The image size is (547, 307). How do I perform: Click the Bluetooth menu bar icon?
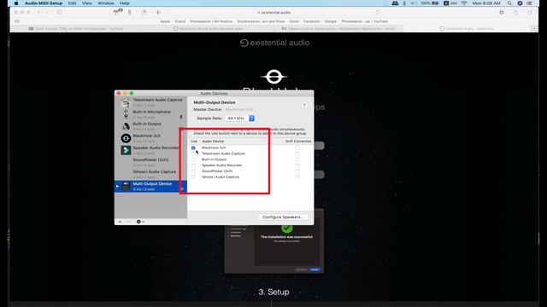[404, 3]
